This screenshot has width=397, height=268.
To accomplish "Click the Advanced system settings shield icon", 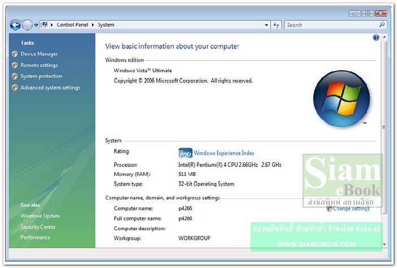I will pyautogui.click(x=15, y=87).
